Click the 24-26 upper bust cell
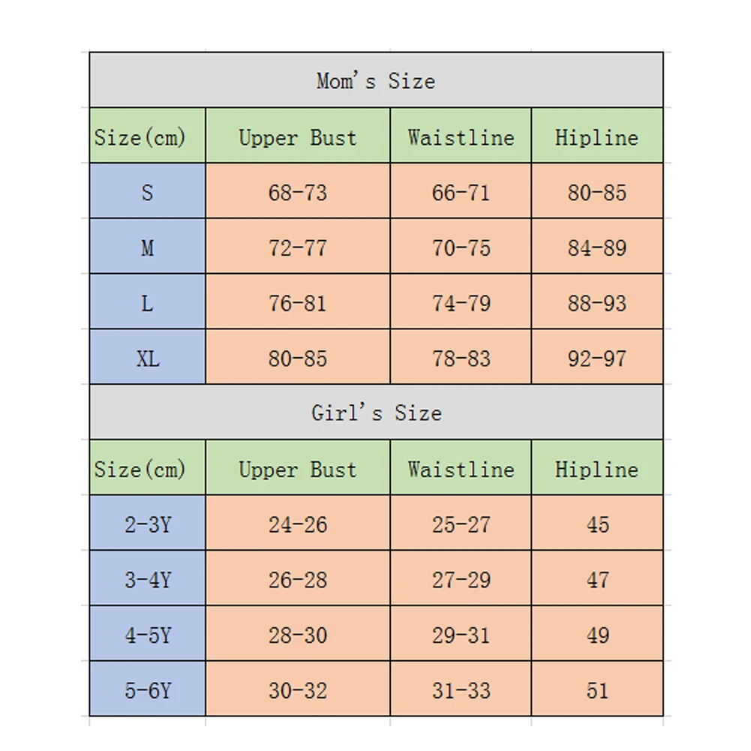Screen dimensions: 751x751 point(297,522)
